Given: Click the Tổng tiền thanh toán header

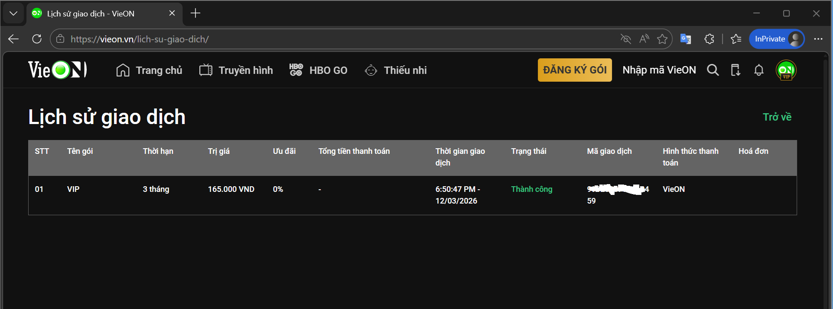Looking at the screenshot, I should pos(354,151).
